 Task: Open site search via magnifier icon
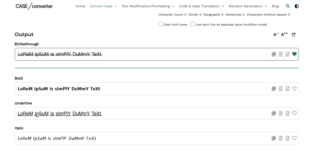click(x=288, y=6)
